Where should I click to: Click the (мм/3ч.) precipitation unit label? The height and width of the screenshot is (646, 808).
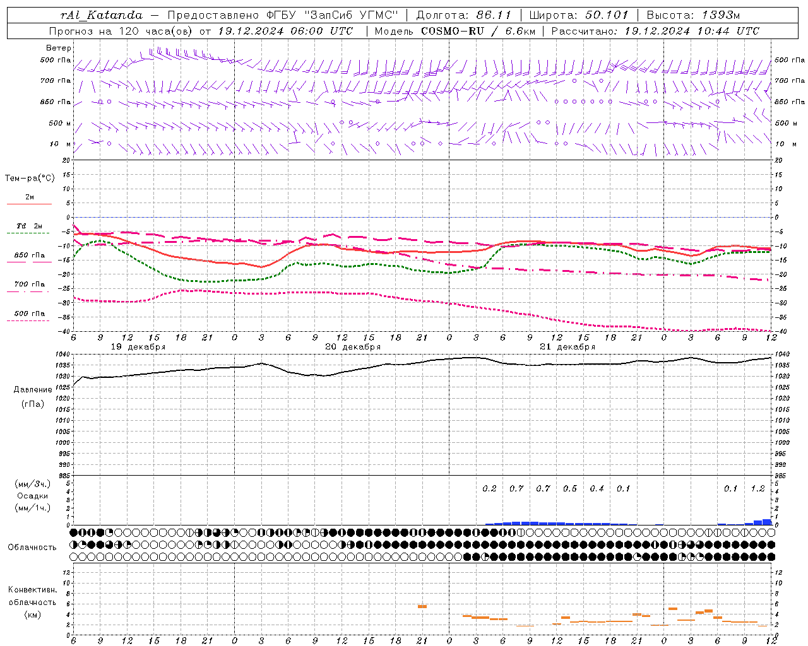pyautogui.click(x=33, y=484)
